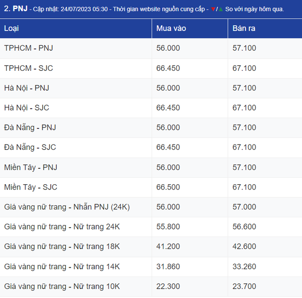
Task: Click sell price 57.100 for Hà Nội - PNJ
Action: (244, 88)
